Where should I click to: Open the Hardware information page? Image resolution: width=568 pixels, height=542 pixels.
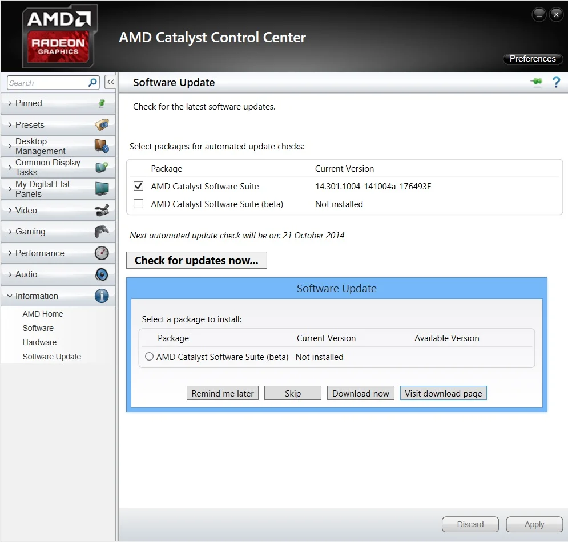[39, 342]
